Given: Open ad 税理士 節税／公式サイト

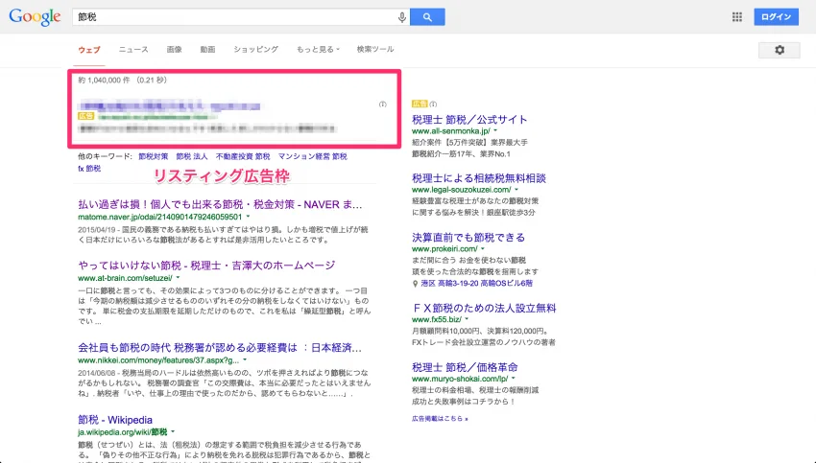Looking at the screenshot, I should click(469, 120).
